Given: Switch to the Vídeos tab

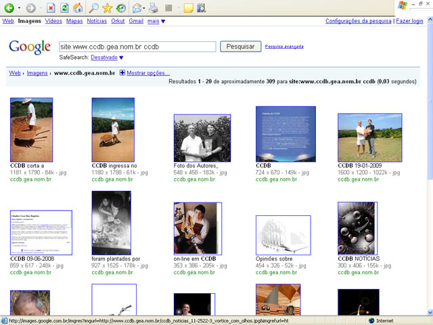Looking at the screenshot, I should tap(53, 21).
